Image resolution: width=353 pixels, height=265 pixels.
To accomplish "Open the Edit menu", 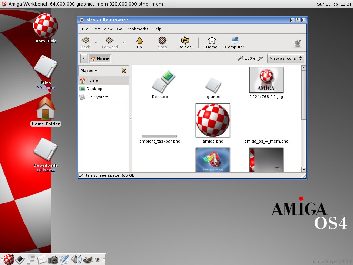I will (x=96, y=29).
